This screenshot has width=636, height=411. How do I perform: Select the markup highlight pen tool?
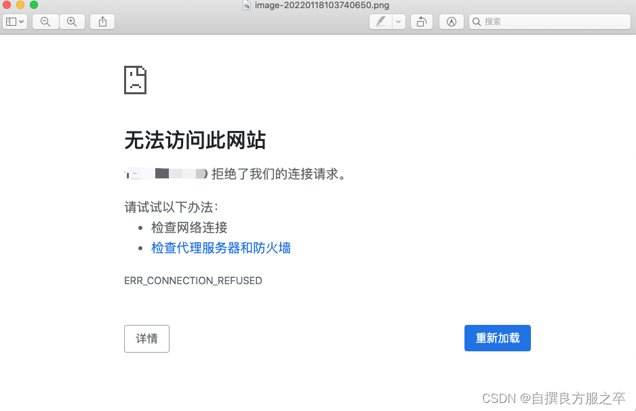(x=381, y=22)
